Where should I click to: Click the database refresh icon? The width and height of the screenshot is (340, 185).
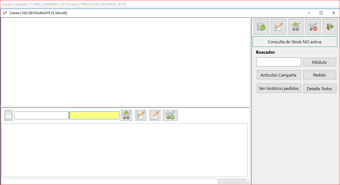click(x=261, y=27)
